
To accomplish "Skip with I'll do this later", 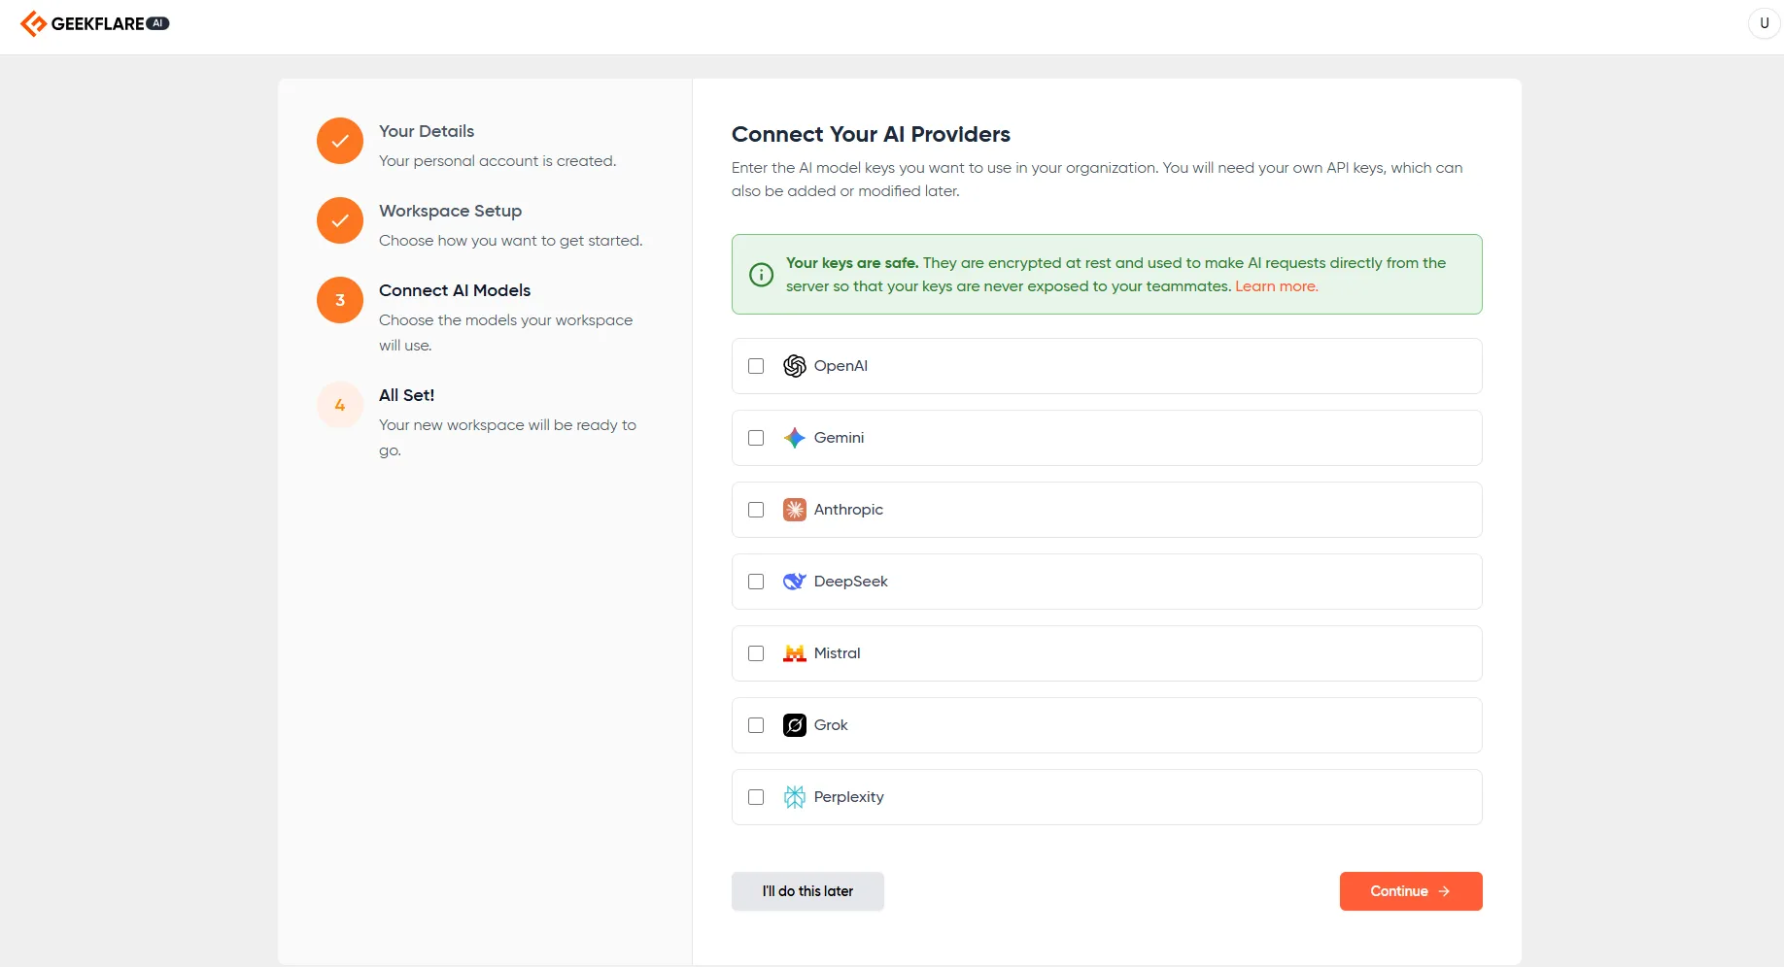I will coord(807,891).
